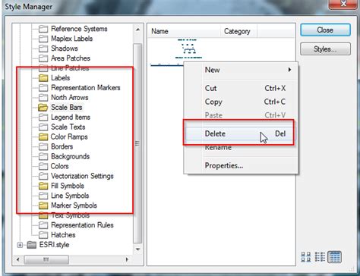
Task: Click the Maplex Labels folder icon
Action: [43, 39]
